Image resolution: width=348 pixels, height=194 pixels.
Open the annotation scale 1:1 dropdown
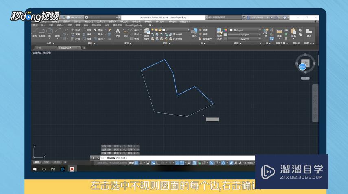pos(249,163)
